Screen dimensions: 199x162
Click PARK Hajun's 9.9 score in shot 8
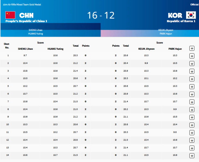(x=175, y=109)
